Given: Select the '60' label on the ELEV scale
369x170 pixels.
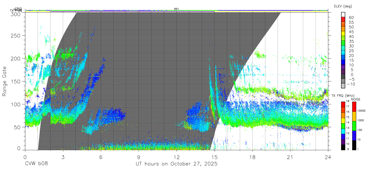Looking at the screenshot, I should point(351,18).
